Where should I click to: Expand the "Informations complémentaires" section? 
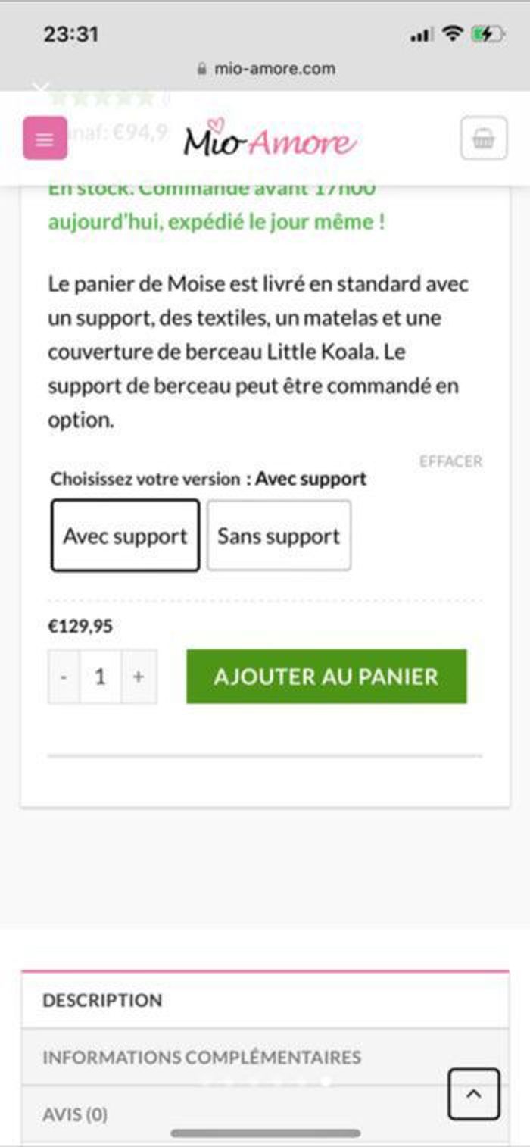pyautogui.click(x=201, y=1057)
